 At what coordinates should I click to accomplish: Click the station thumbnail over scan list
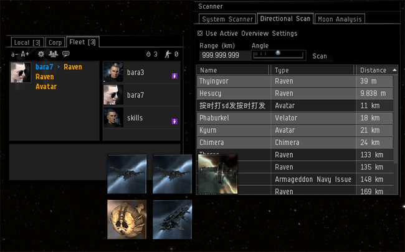(x=217, y=173)
